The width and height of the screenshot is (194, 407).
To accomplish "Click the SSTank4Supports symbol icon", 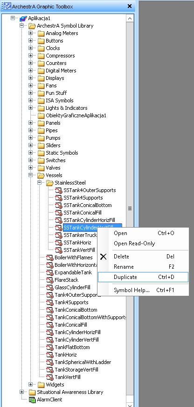I will click(x=59, y=198).
